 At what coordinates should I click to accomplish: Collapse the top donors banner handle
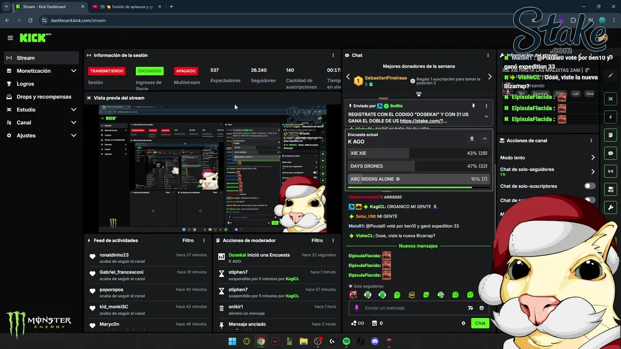tap(419, 94)
